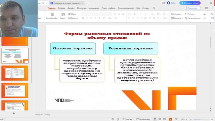Open the Вид ribbon tab
This screenshot has width=215, height=121.
click(x=138, y=8)
